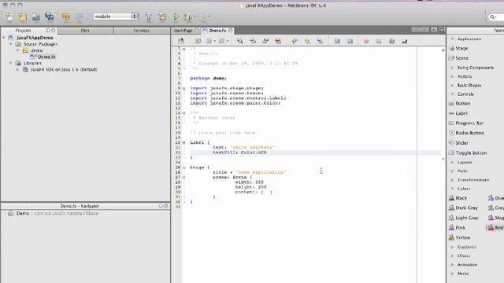Click the search field in main toolbar
The image size is (504, 283).
(x=495, y=17)
